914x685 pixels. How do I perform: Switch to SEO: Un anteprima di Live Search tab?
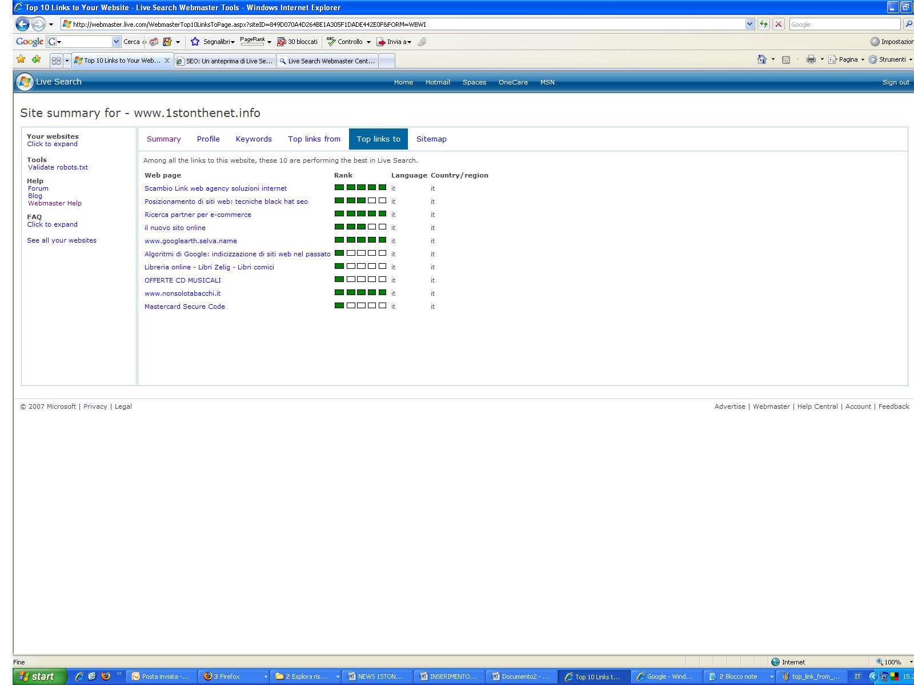click(x=225, y=61)
